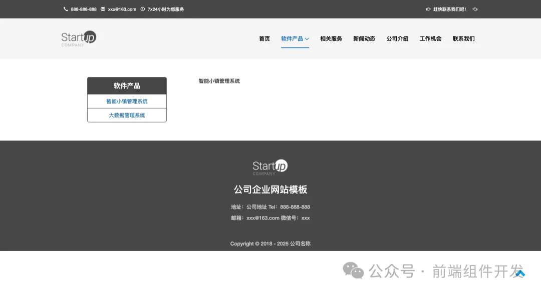Open the 首页 menu item
This screenshot has height=293, width=541.
[x=264, y=38]
